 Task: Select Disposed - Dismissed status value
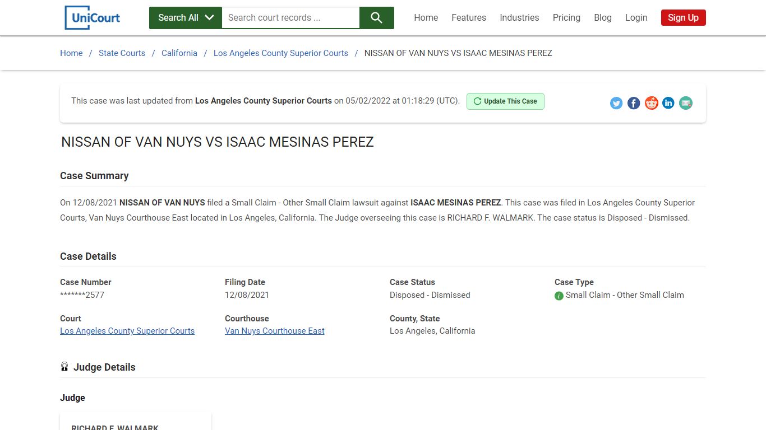tap(430, 295)
